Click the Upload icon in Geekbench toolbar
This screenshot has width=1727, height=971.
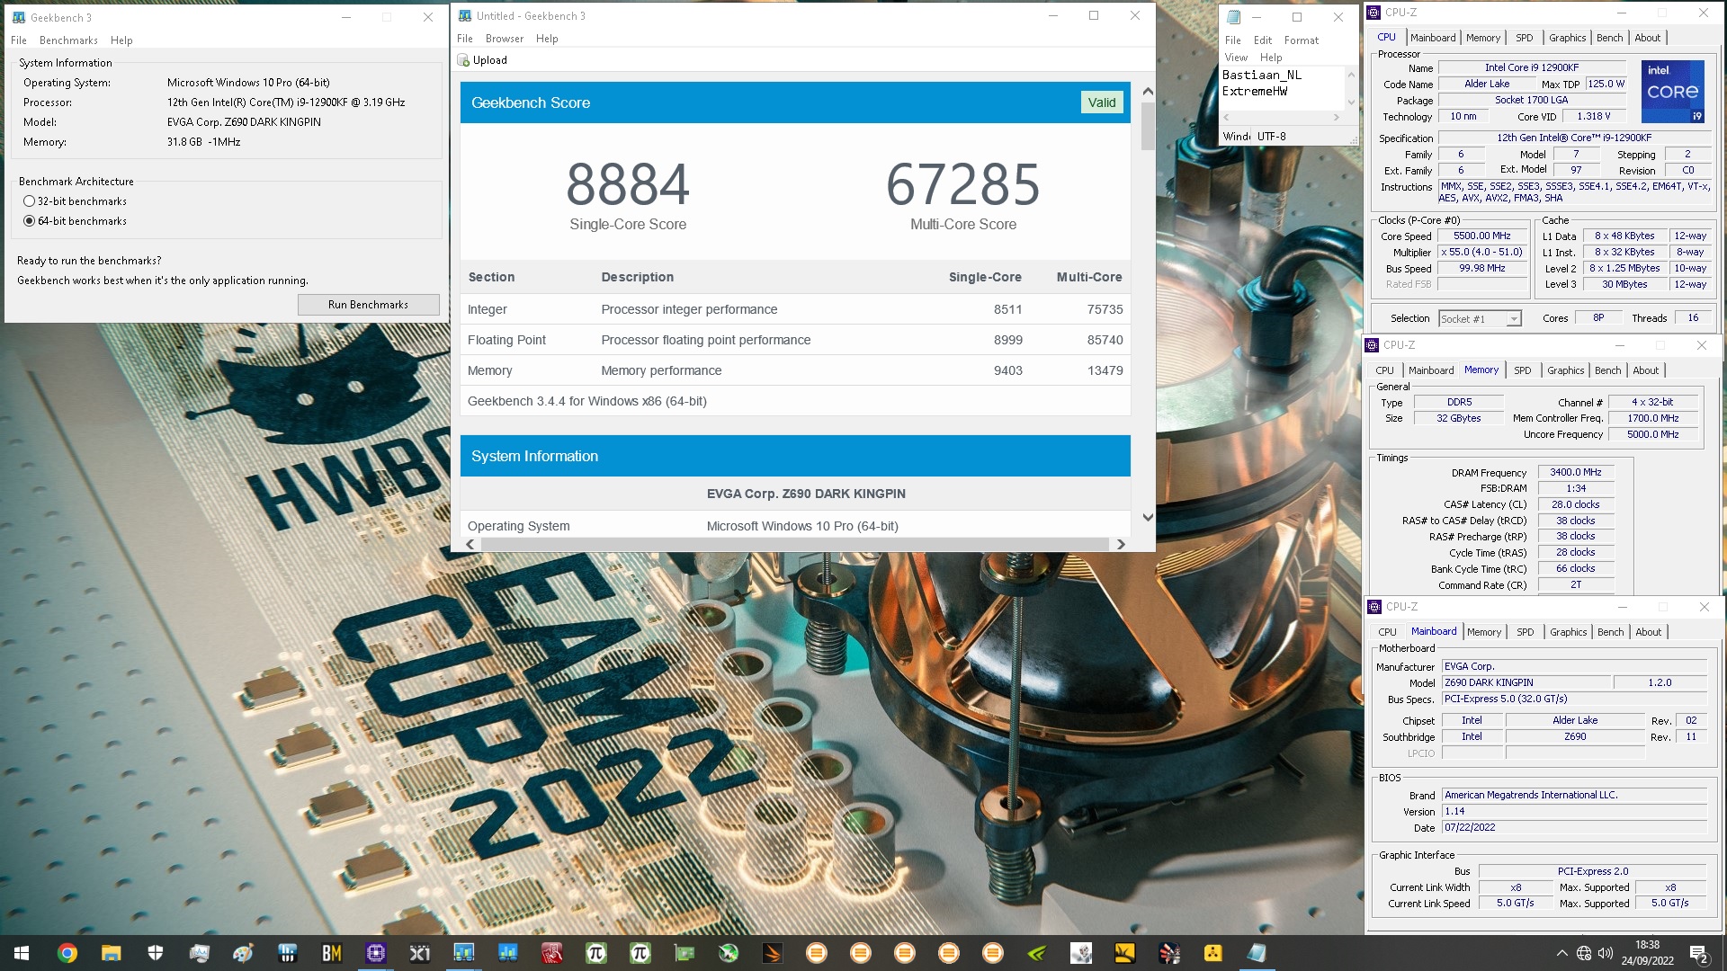coord(464,60)
